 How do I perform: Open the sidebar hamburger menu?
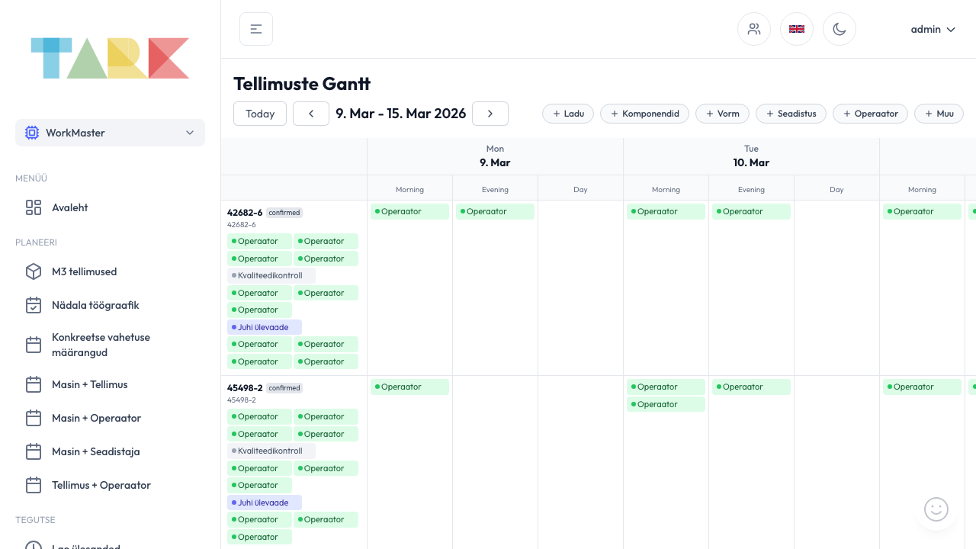(x=255, y=28)
